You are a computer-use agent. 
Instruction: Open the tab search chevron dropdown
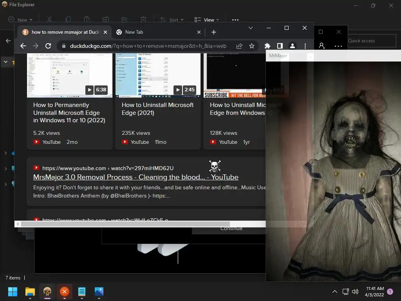251,28
